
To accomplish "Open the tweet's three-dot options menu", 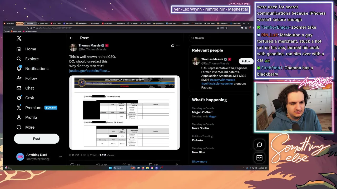I will 178,45.
